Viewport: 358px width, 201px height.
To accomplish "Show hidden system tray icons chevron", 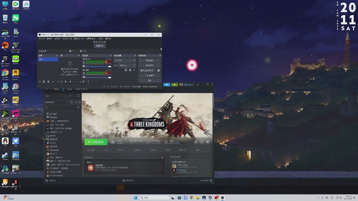I will point(318,197).
